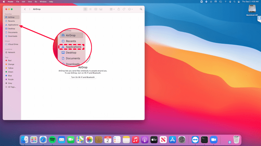Switch to icon view
261x146 pixels.
[85, 9]
